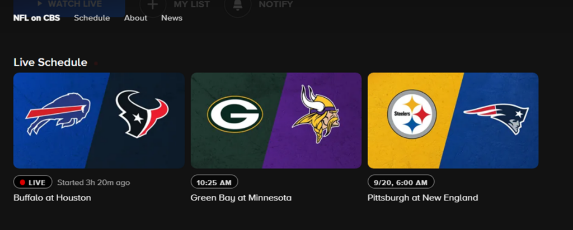
Task: Open Green Bay at Minnesota game thumbnail
Action: click(x=276, y=120)
